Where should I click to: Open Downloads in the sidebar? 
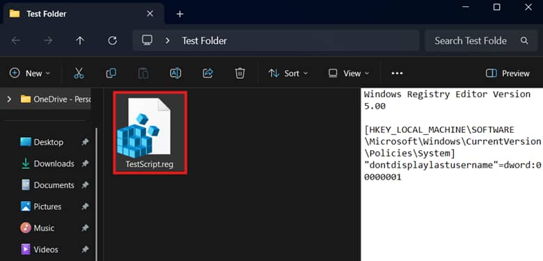click(x=54, y=164)
